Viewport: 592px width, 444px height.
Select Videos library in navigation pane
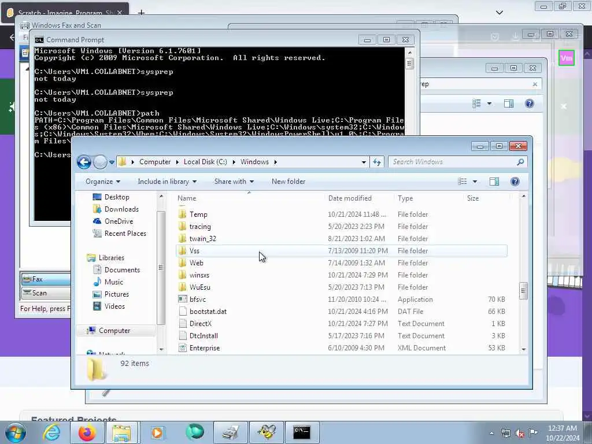pyautogui.click(x=114, y=306)
